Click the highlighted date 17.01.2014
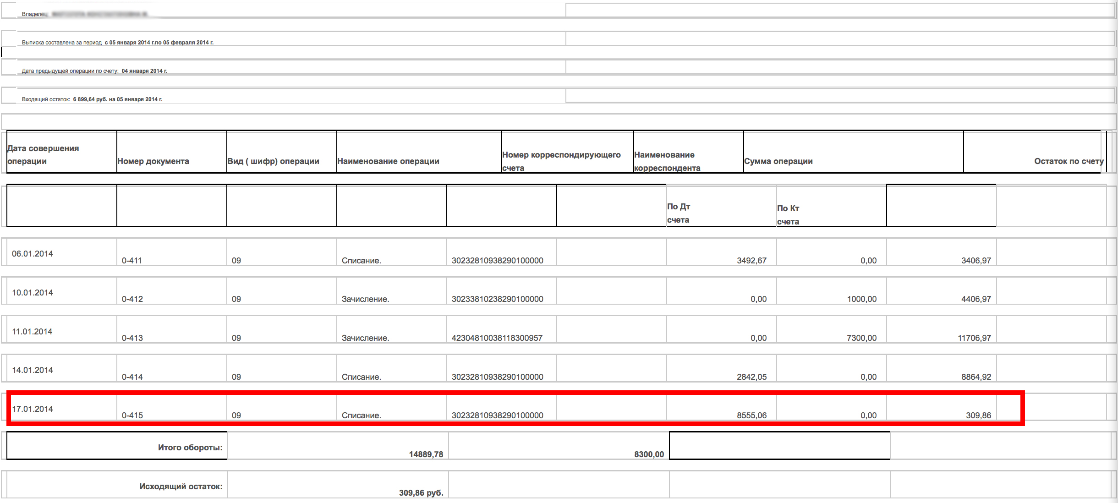 (33, 409)
